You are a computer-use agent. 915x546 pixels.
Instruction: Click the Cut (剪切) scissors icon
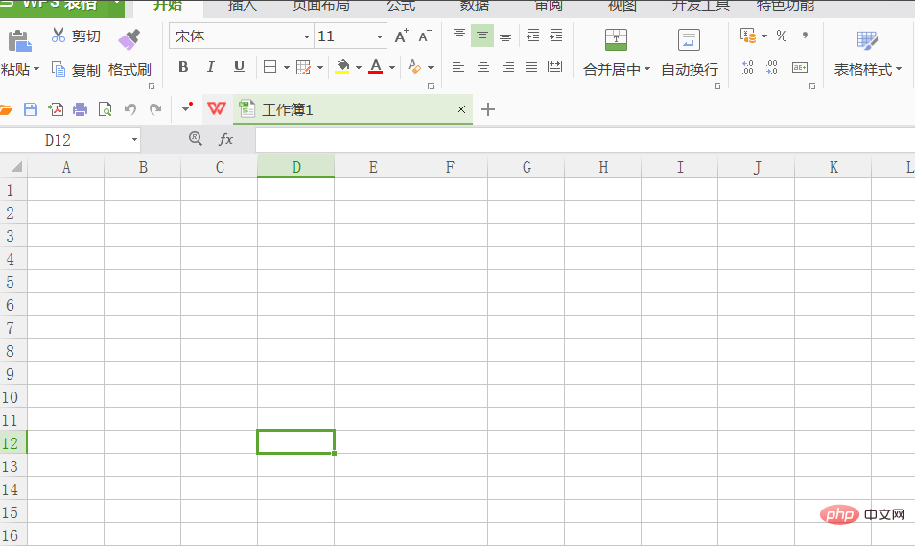point(59,36)
